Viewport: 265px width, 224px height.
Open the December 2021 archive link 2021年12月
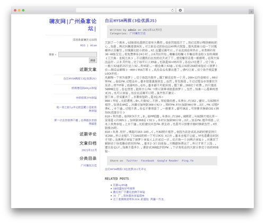(x=89, y=150)
